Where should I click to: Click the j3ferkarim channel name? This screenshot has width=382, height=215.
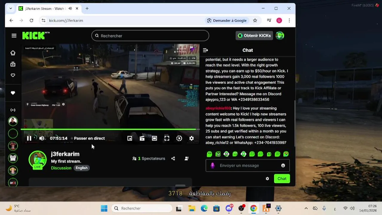[65, 154]
